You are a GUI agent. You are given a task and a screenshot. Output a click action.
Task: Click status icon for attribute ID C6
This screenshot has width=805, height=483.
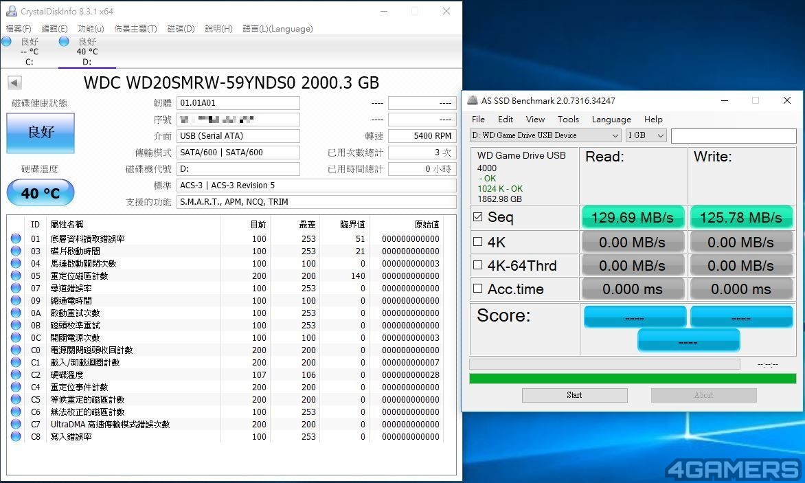[x=16, y=412]
